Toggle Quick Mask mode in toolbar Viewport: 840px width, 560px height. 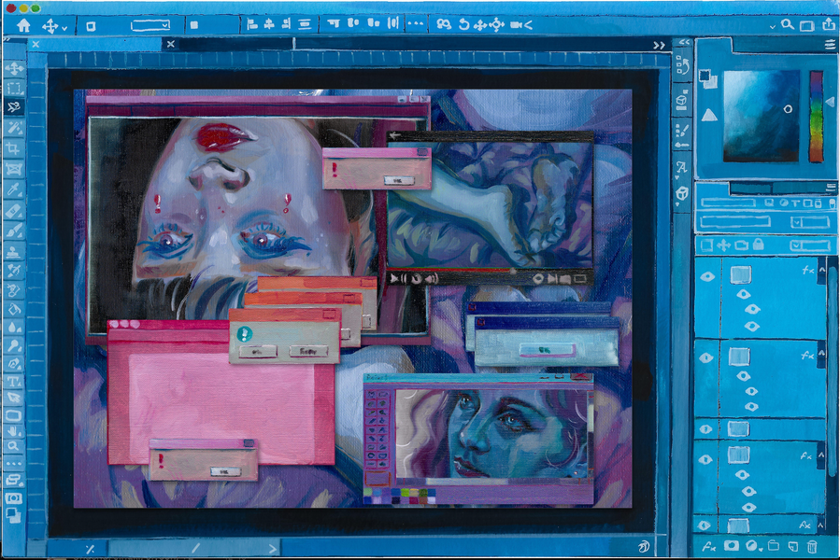(x=14, y=498)
